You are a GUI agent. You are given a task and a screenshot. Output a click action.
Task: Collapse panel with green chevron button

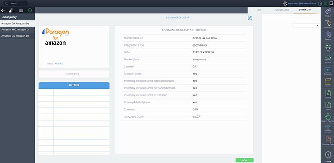244,160
